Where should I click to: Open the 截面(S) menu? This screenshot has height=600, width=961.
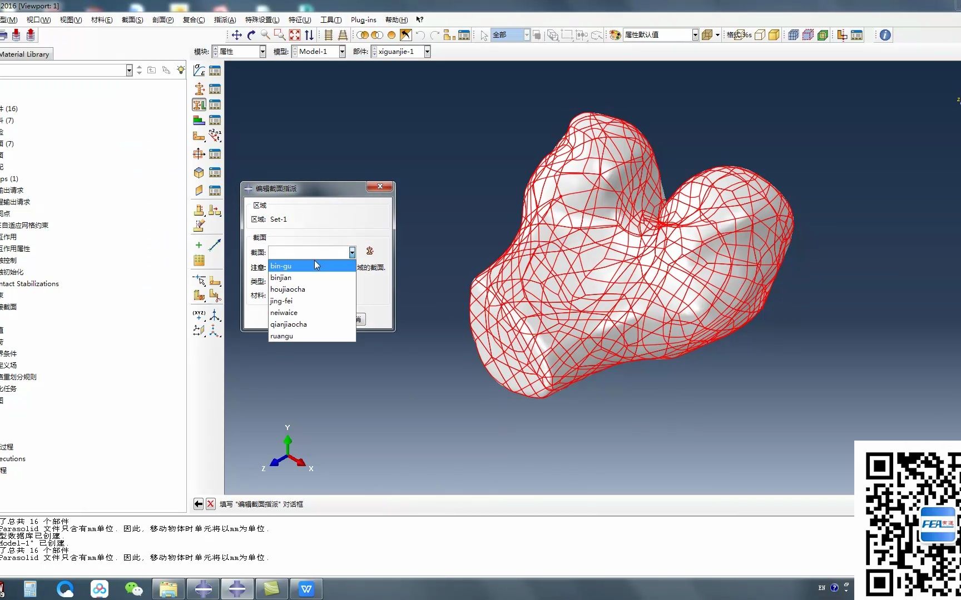[132, 20]
